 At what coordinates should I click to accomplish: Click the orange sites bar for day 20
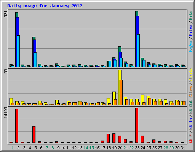pyautogui.click(x=121, y=92)
